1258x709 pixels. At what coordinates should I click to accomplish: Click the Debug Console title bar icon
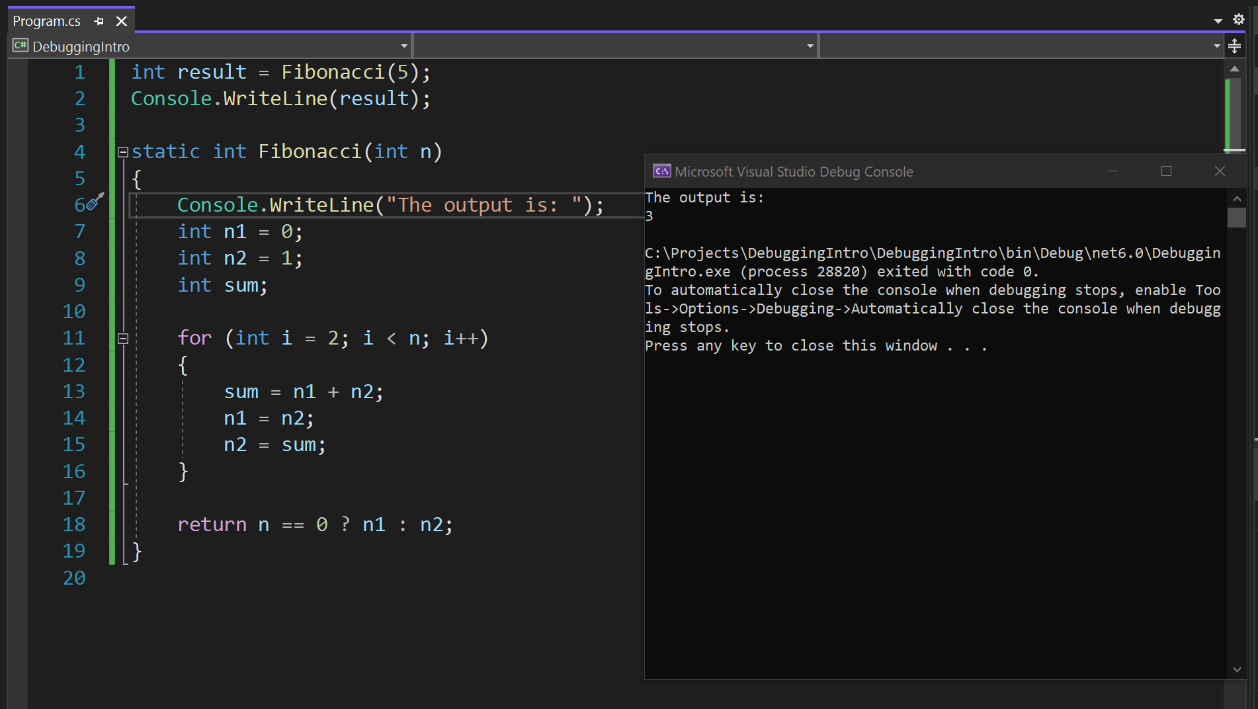click(661, 171)
